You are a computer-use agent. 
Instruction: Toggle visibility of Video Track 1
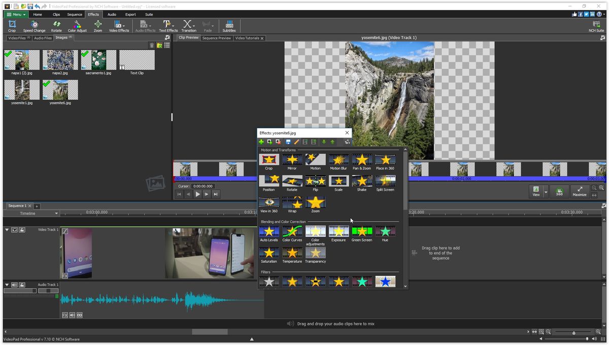coord(15,230)
